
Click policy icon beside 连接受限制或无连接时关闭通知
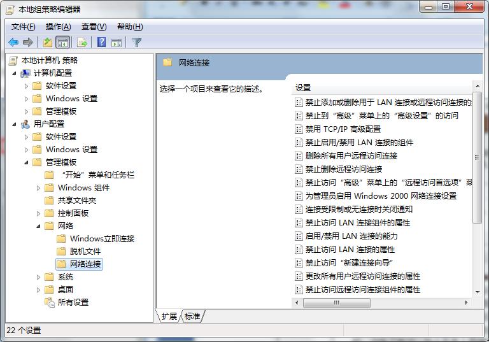tap(299, 210)
